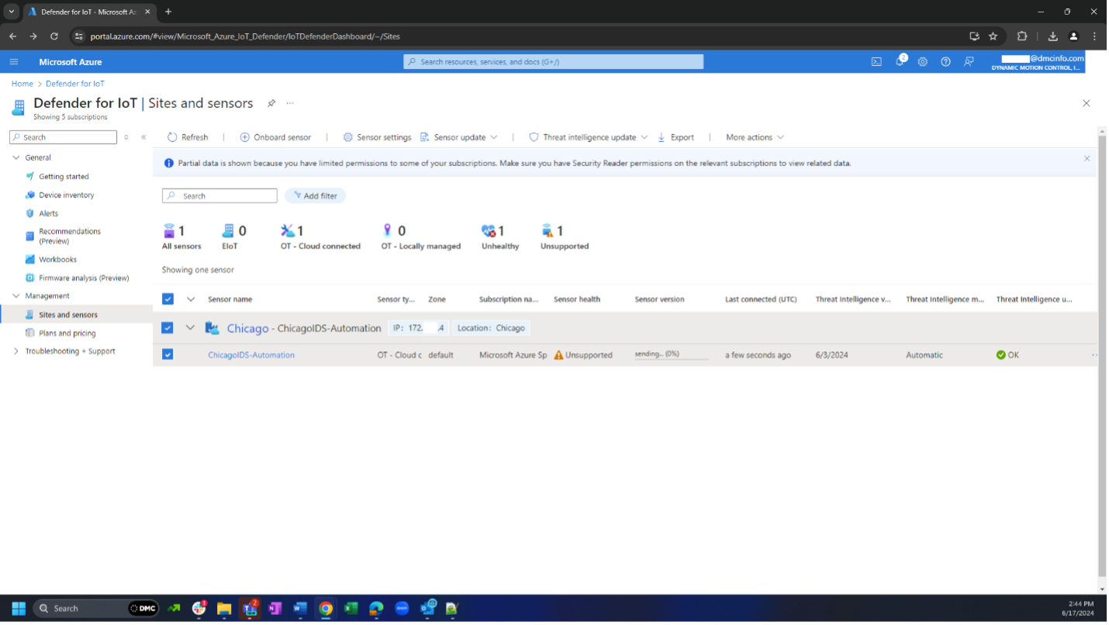Open the Chrome tab list dropdown arrow
The height and width of the screenshot is (625, 1109).
tap(11, 12)
